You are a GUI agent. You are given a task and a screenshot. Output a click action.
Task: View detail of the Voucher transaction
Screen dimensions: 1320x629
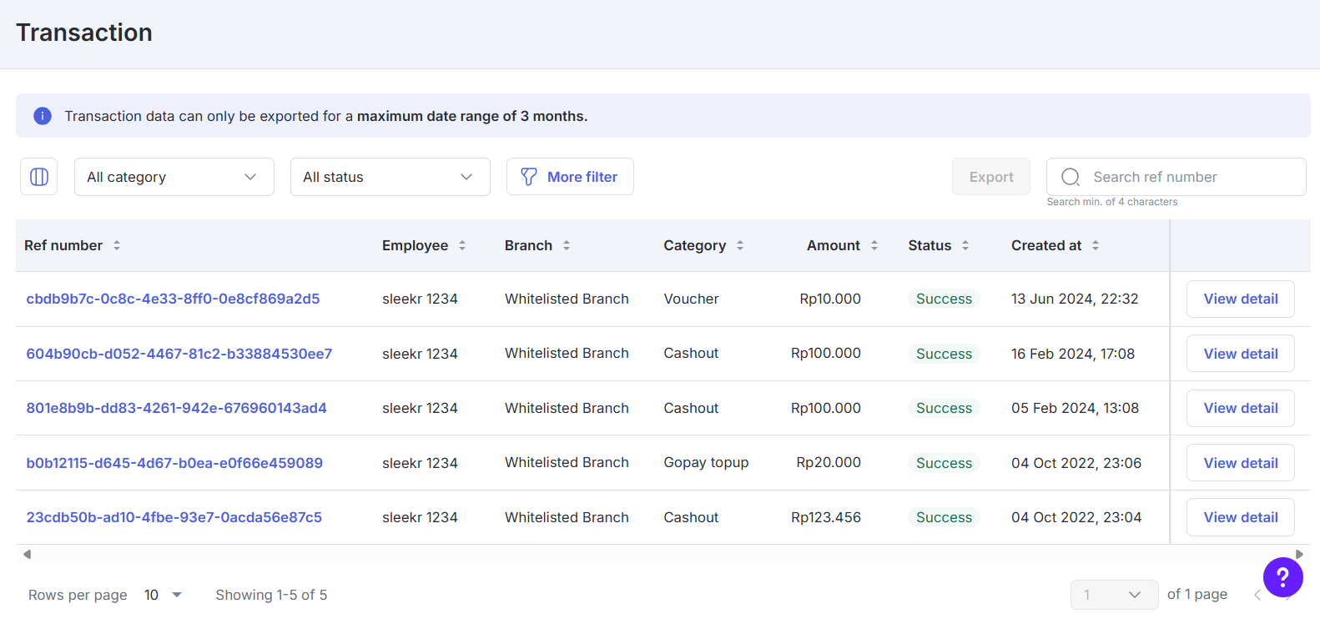tap(1240, 299)
